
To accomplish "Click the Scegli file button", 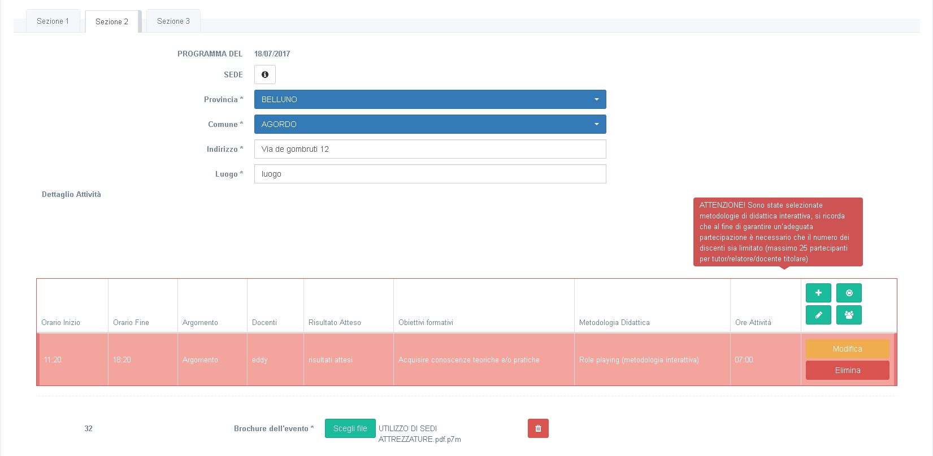I will (350, 428).
